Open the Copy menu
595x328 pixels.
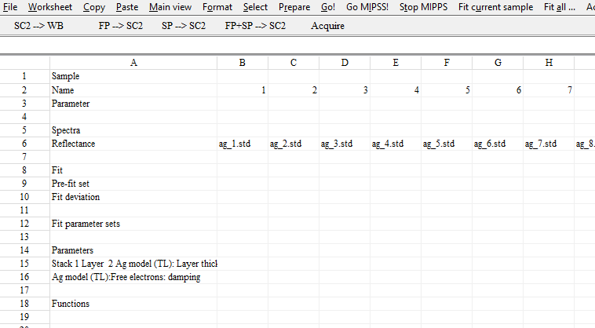click(94, 7)
